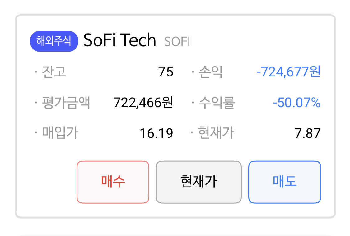Click the bullet dot beside 잔고

coord(36,72)
